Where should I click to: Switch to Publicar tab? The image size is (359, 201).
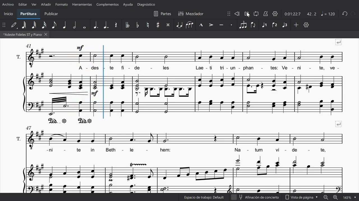tap(51, 14)
